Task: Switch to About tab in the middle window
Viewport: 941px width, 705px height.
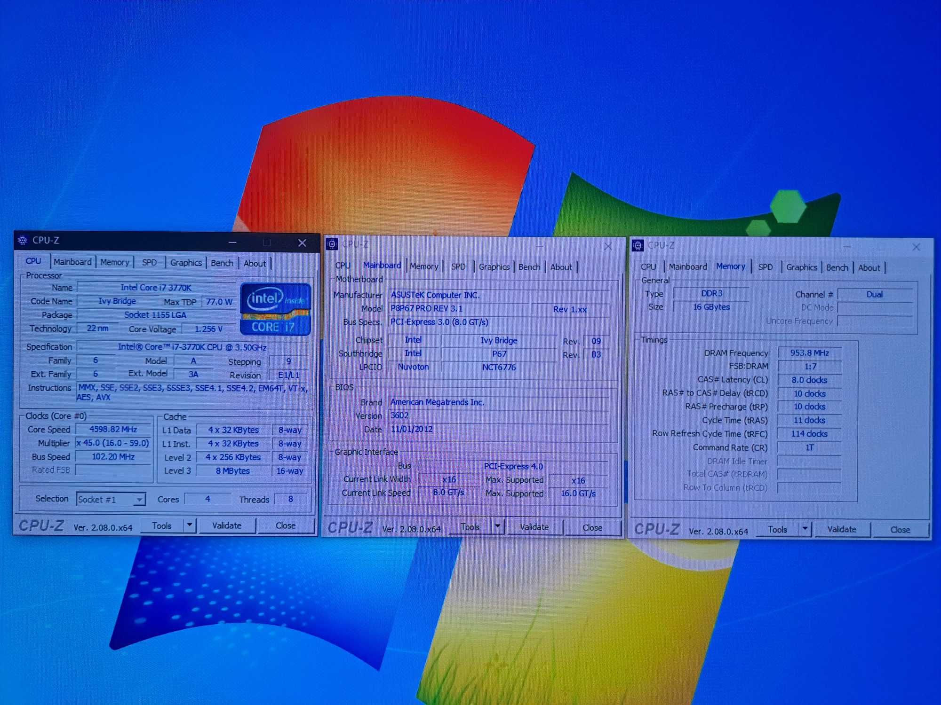Action: click(561, 267)
